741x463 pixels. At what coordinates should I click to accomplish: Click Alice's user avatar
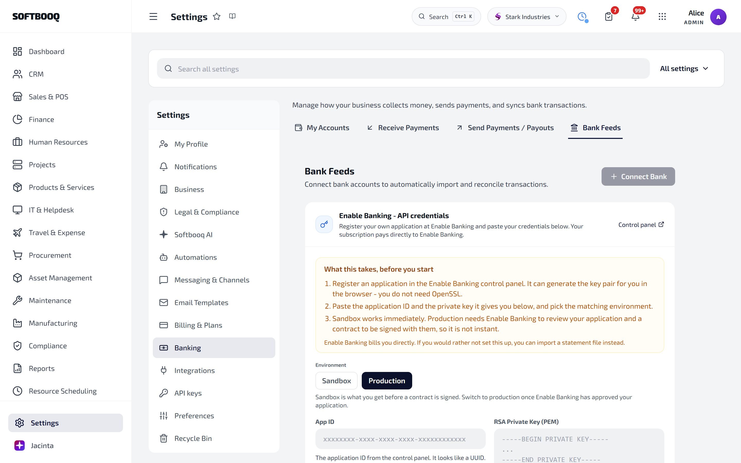(718, 17)
